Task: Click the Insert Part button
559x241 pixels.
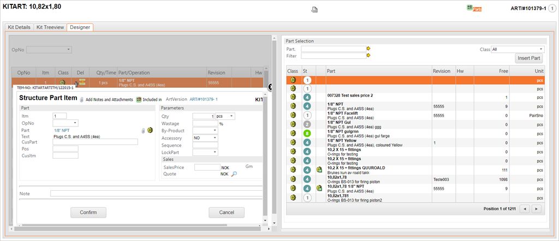Action: [529, 58]
